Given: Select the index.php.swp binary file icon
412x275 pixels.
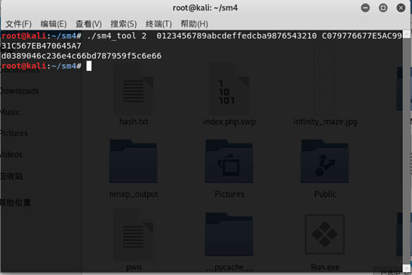Looking at the screenshot, I should pos(229,89).
